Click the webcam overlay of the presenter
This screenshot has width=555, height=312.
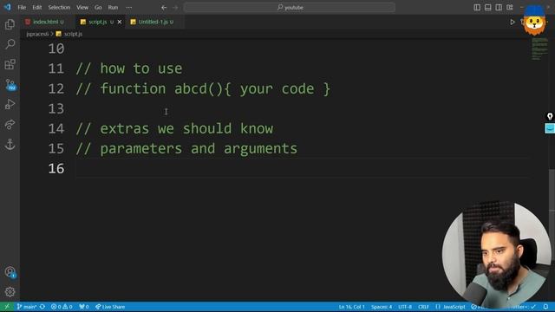click(x=496, y=255)
